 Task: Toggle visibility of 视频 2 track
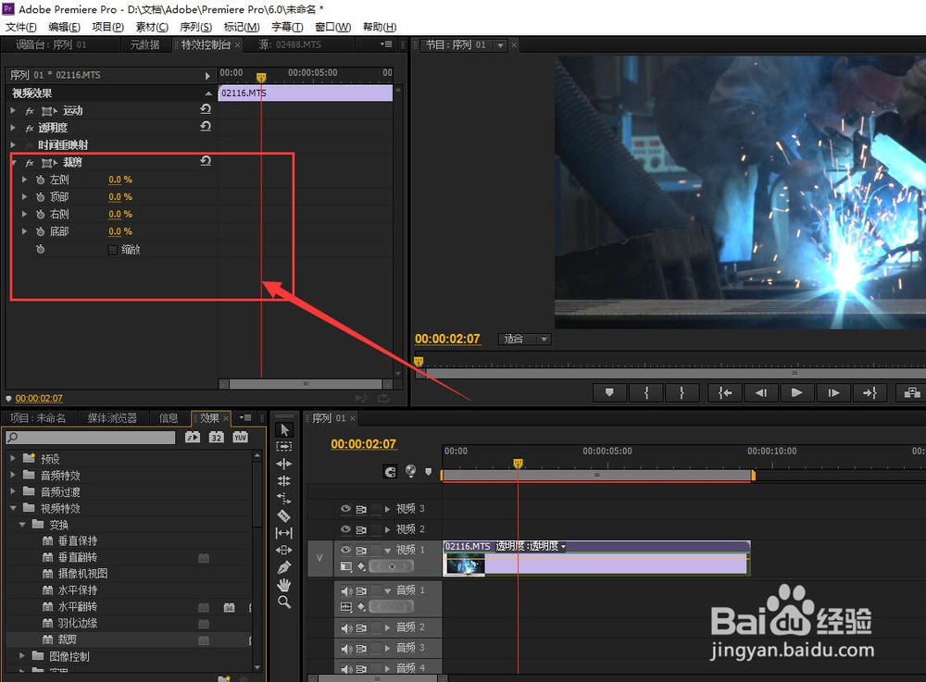click(345, 529)
